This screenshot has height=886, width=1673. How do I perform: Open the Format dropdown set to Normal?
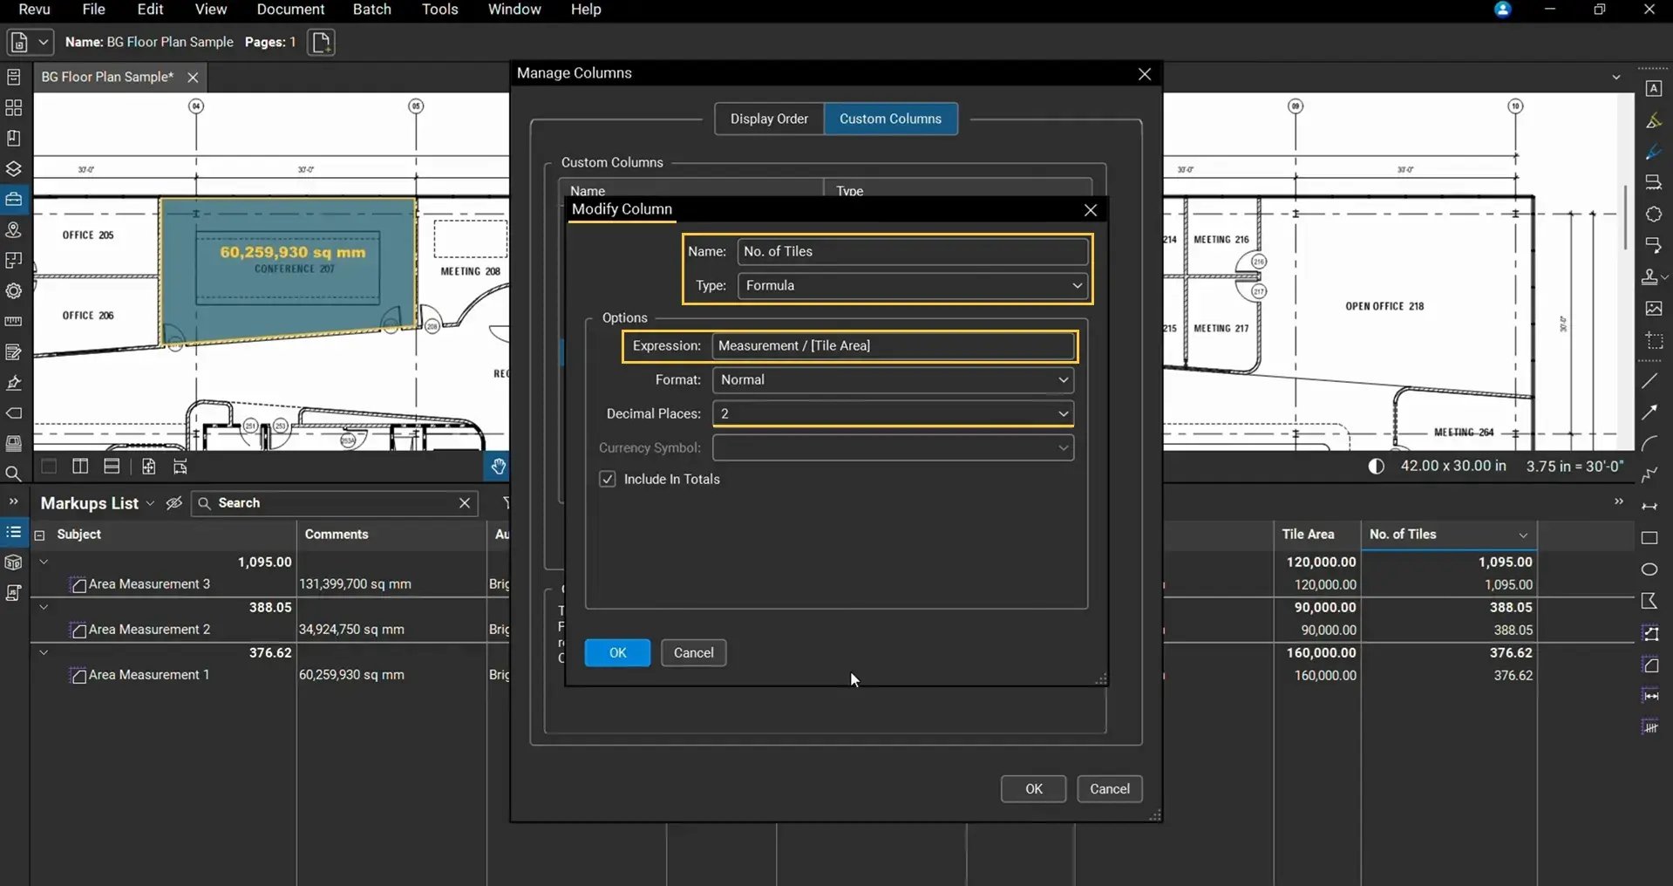tap(893, 380)
